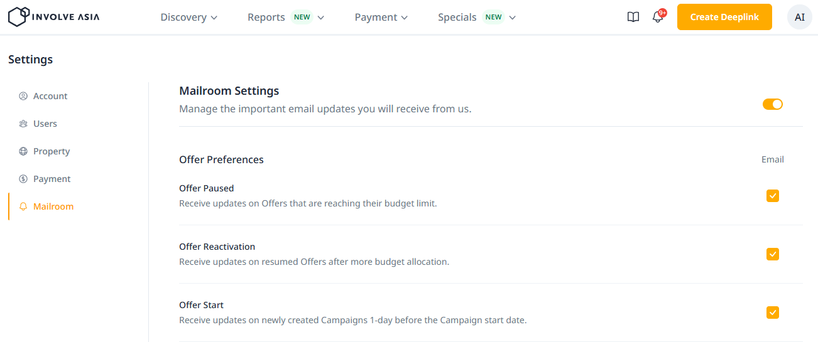
Task: Open the Specials dropdown menu
Action: (476, 18)
